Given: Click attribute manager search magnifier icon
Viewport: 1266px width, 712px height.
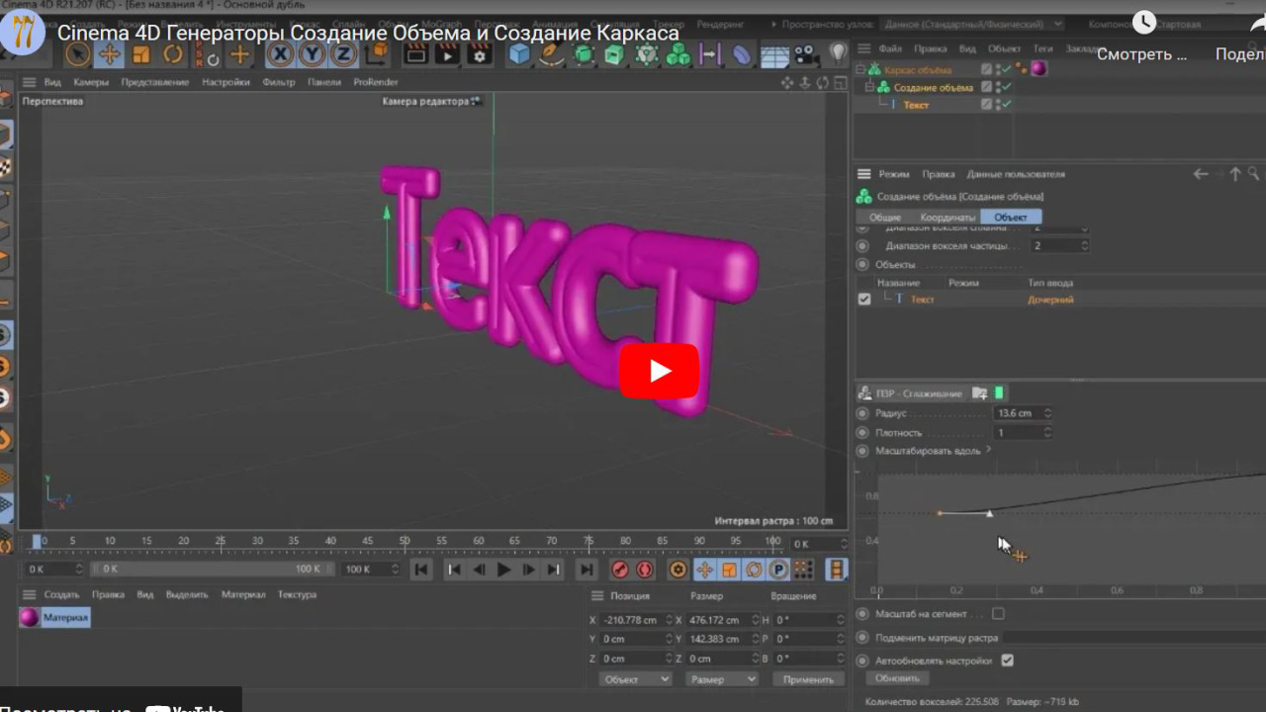Looking at the screenshot, I should click(1254, 174).
